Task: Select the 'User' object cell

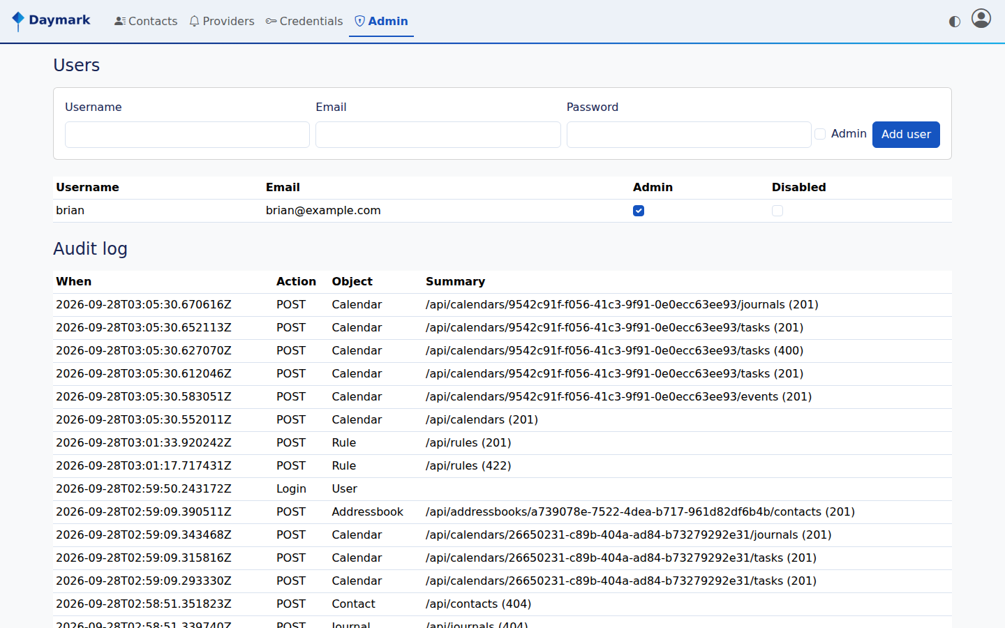Action: tap(344, 489)
